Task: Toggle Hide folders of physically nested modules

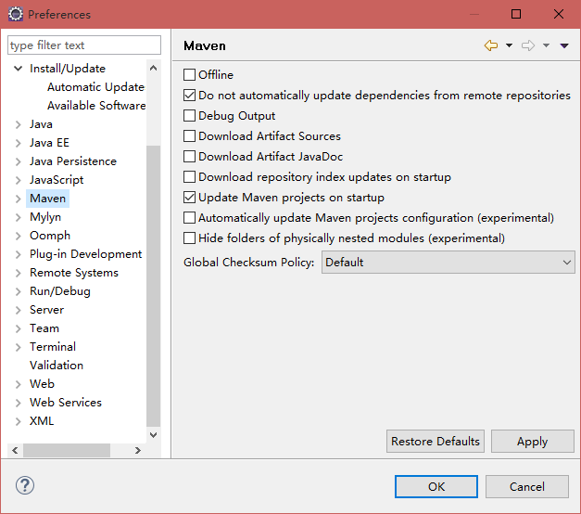Action: tap(189, 238)
